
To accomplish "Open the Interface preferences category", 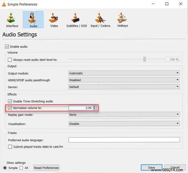I will click(x=12, y=20).
